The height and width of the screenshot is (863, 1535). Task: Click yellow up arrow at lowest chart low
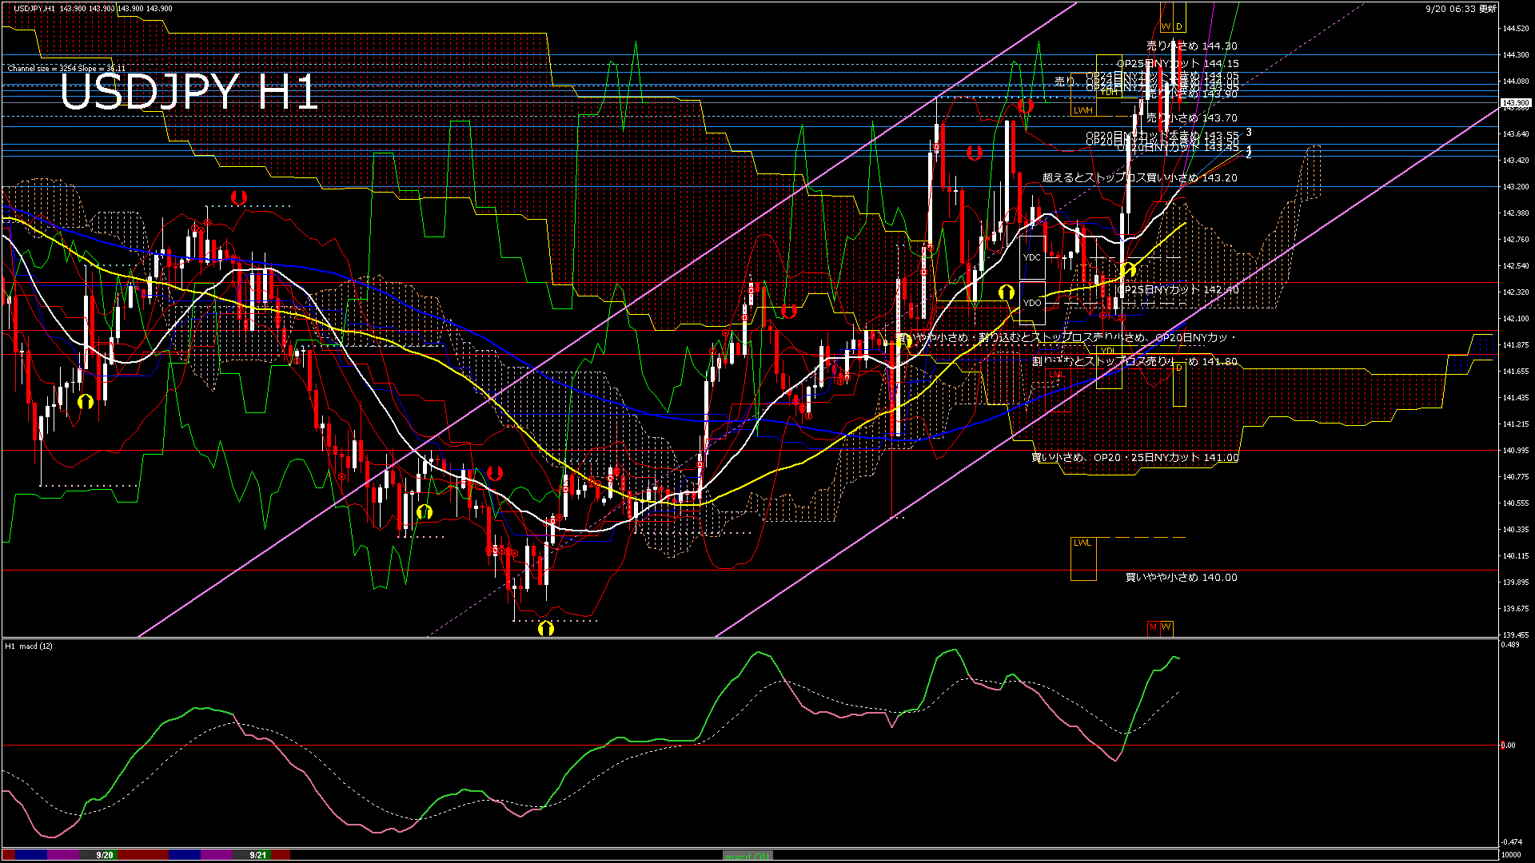tap(546, 628)
